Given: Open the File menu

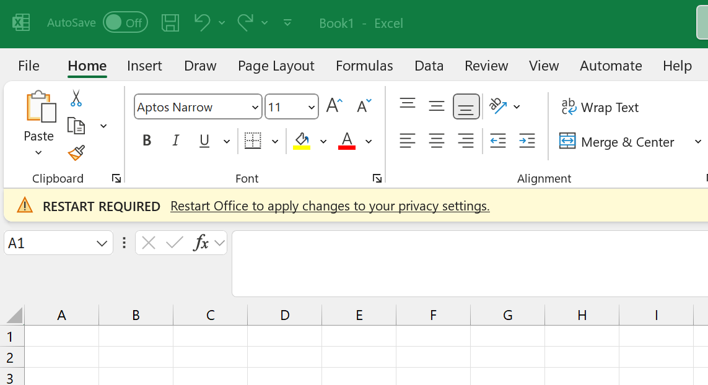Looking at the screenshot, I should pos(29,66).
